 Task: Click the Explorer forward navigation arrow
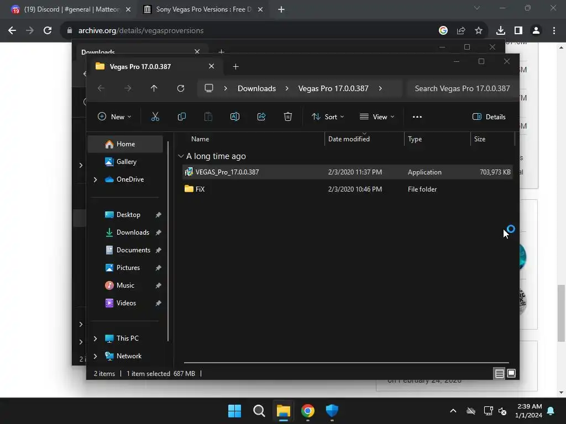128,88
